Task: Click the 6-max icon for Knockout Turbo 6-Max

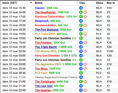Action: [x=81, y=17]
